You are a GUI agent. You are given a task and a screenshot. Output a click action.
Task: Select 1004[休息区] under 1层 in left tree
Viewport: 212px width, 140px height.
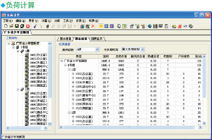tap(39, 63)
